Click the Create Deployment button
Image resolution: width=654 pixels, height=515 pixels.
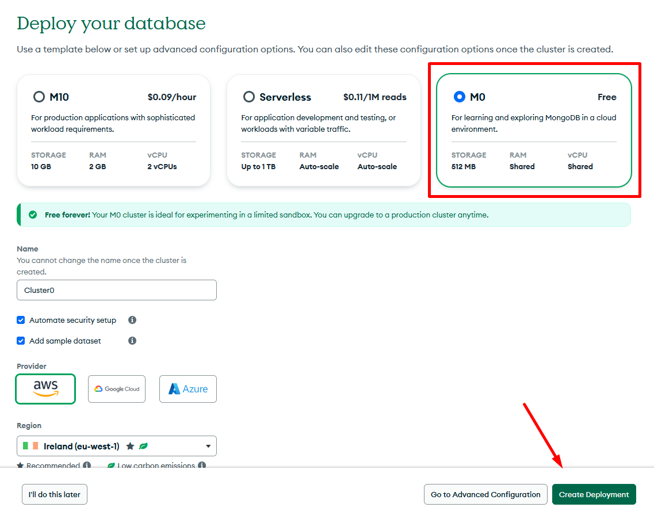pos(594,494)
